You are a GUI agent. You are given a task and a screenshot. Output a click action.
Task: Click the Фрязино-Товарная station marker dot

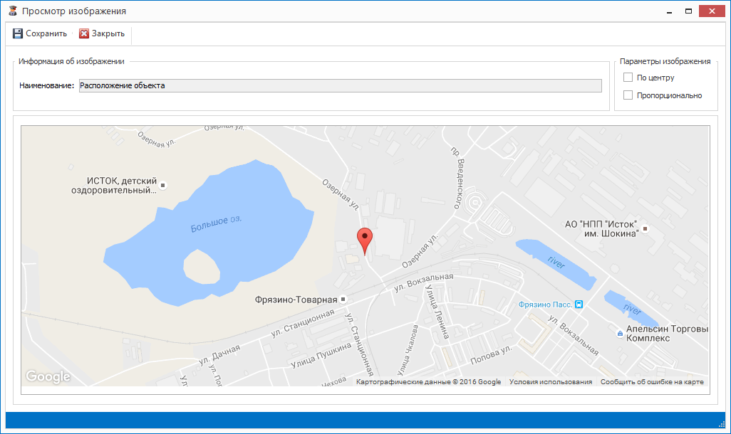tap(343, 300)
